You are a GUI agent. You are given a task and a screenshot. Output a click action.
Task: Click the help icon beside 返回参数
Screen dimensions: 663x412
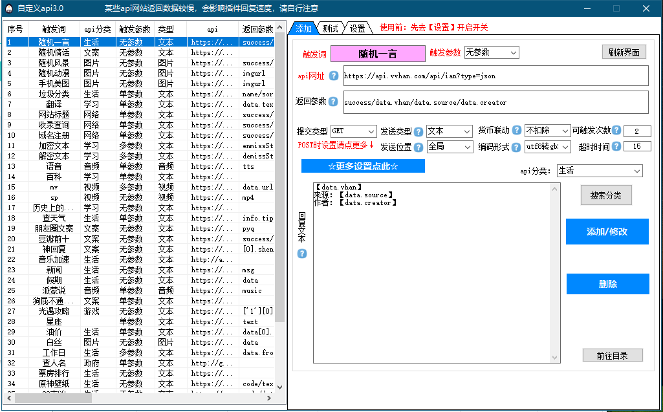coord(332,100)
